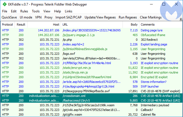Viewport: 183px width, 117px height.
Task: Select the /js/bh6o0fi66ned5mivnejgkibols.js session
Action: (92, 49)
